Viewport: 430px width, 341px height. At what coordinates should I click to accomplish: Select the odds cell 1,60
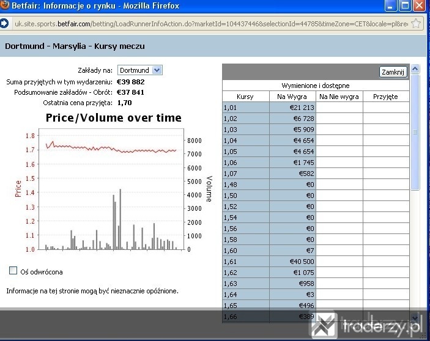click(246, 251)
